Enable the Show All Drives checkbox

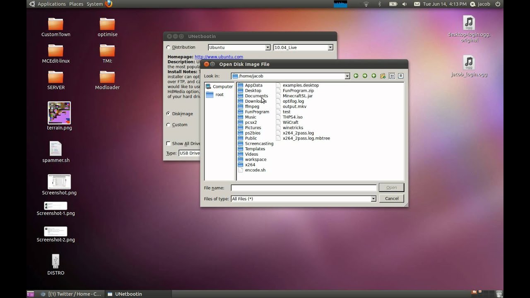point(183,144)
